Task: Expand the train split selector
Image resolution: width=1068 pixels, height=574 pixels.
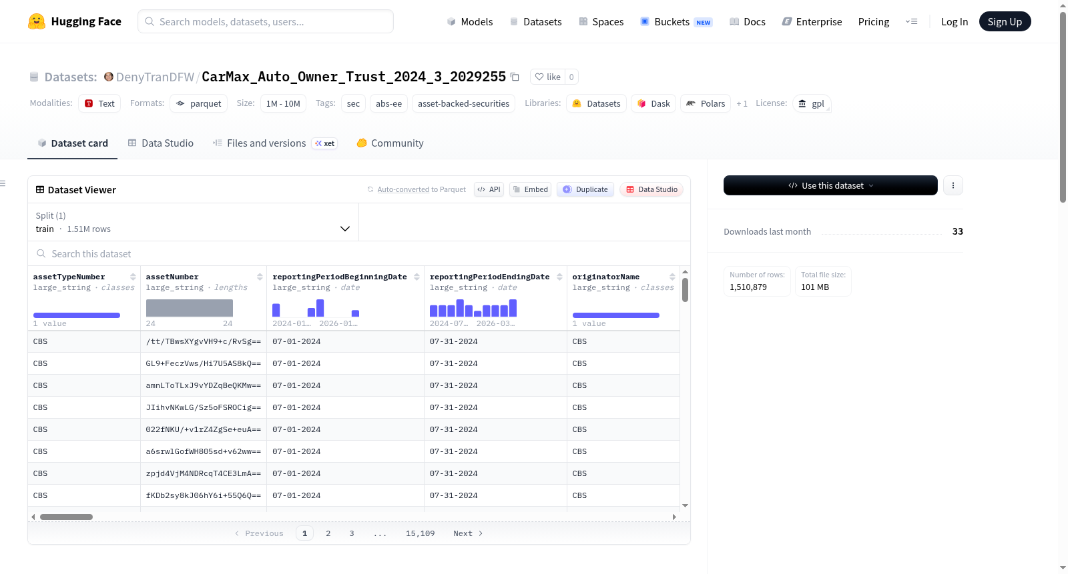Action: pyautogui.click(x=194, y=222)
